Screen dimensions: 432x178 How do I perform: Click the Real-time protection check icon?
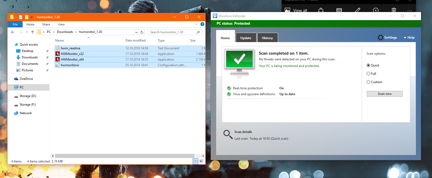coord(229,88)
